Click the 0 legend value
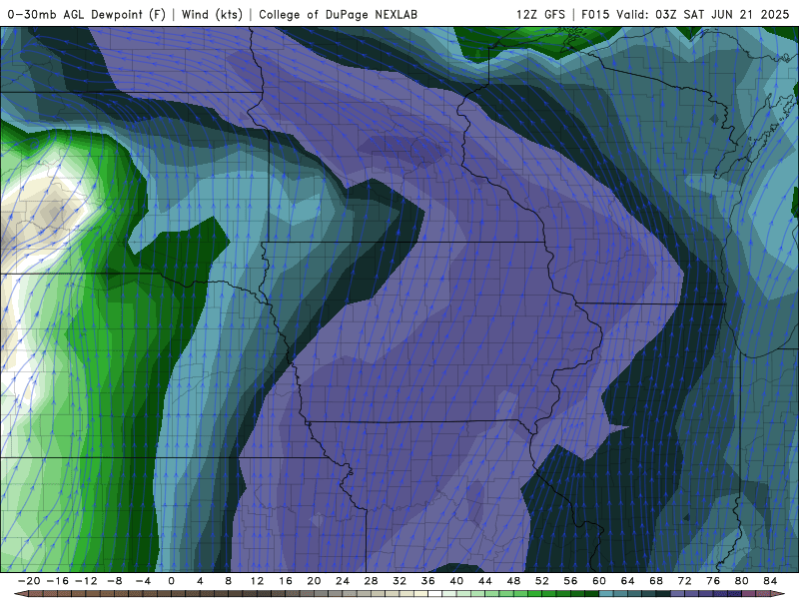 pyautogui.click(x=171, y=581)
